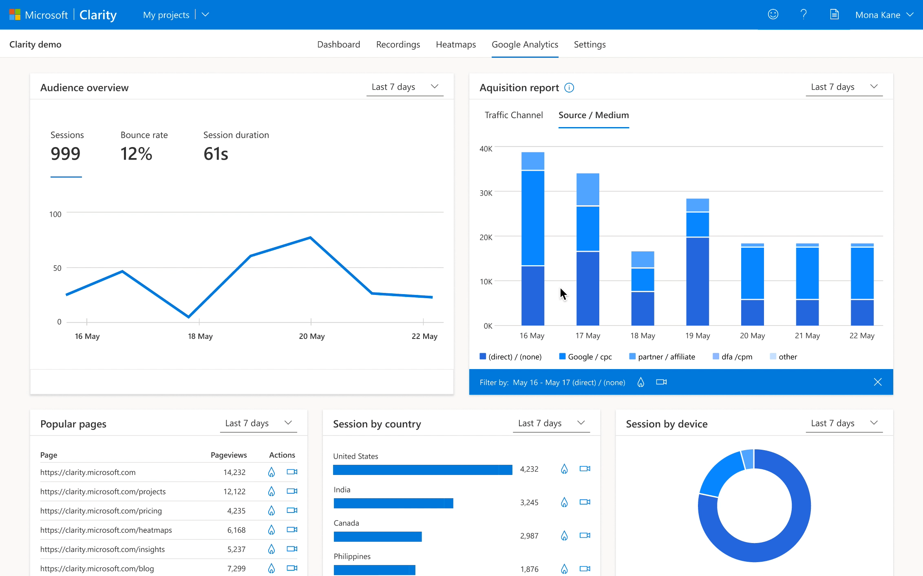Click the 19 May stacked bar

click(698, 262)
